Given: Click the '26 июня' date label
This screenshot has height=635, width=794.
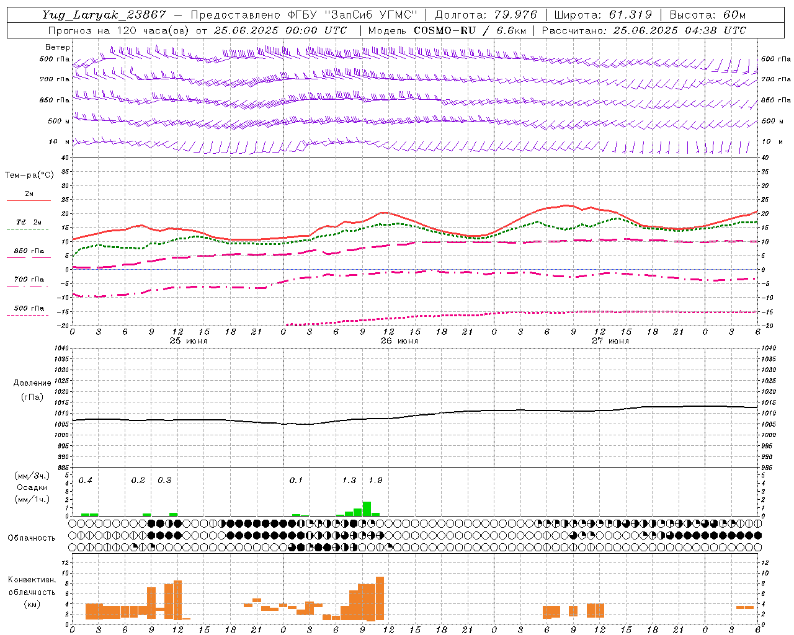Looking at the screenshot, I should pyautogui.click(x=399, y=341).
